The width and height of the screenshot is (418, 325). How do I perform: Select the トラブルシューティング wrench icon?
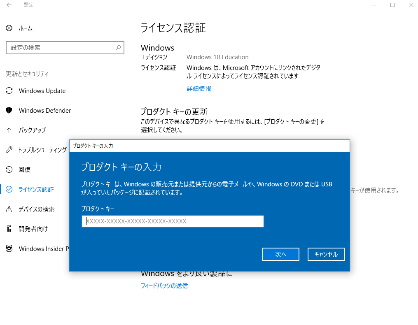click(9, 150)
